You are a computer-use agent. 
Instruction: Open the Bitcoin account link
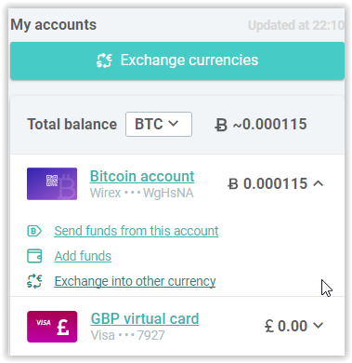(x=142, y=176)
